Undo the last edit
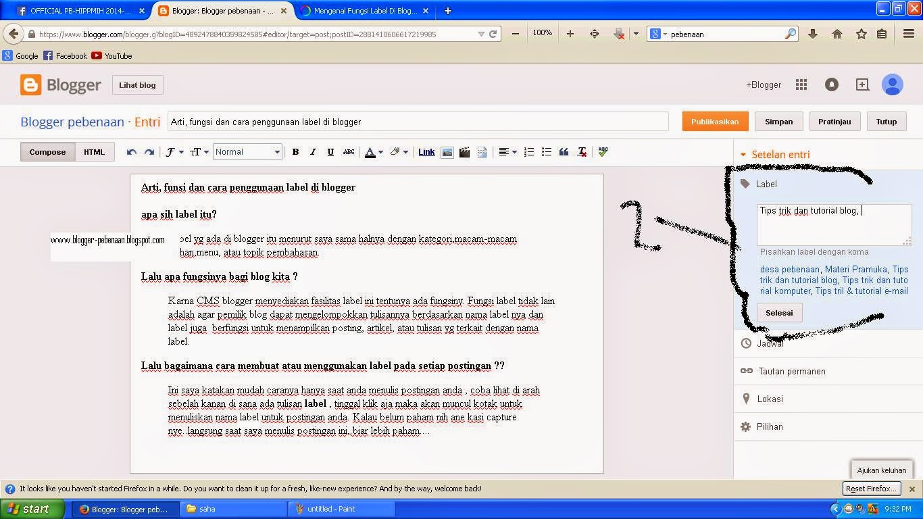Viewport: 923px width, 519px height. tap(132, 151)
